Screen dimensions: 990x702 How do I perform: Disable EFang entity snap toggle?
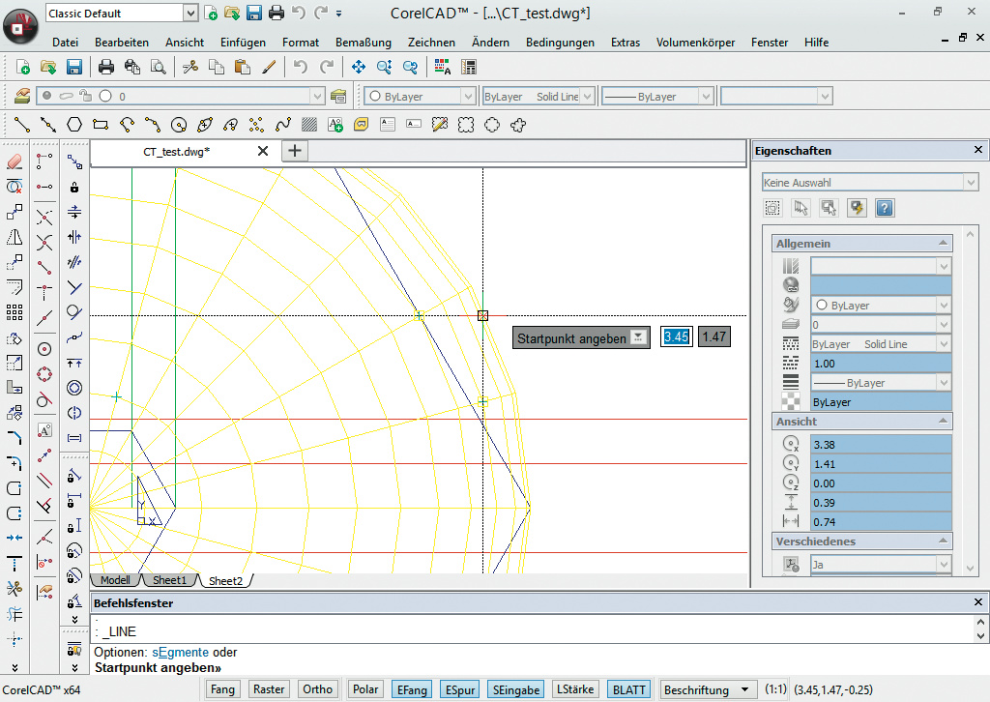tap(411, 689)
